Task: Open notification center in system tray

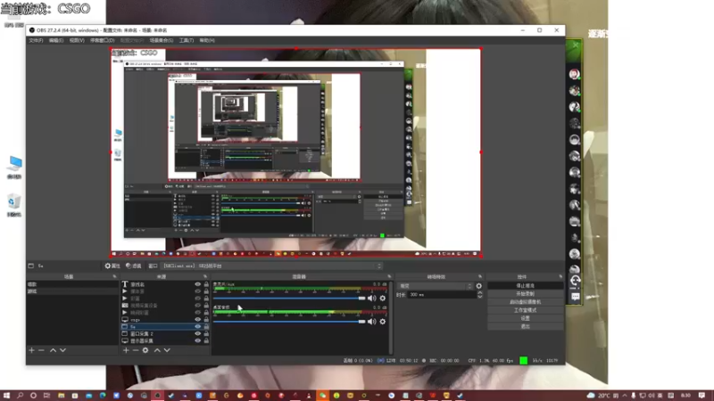Action: (702, 396)
